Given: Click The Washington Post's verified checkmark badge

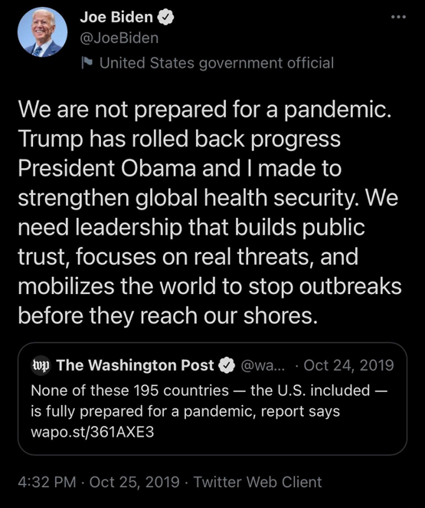Looking at the screenshot, I should (227, 365).
